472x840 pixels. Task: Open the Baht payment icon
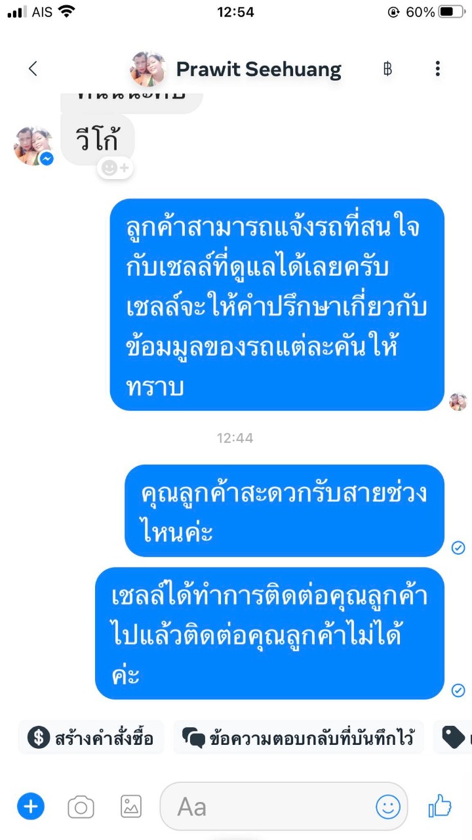(x=387, y=69)
